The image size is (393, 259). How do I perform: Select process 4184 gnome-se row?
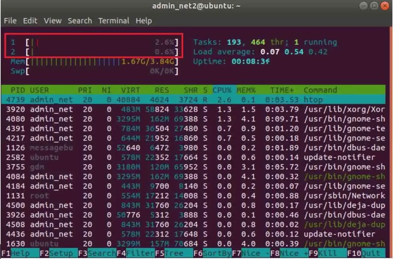coord(193,186)
